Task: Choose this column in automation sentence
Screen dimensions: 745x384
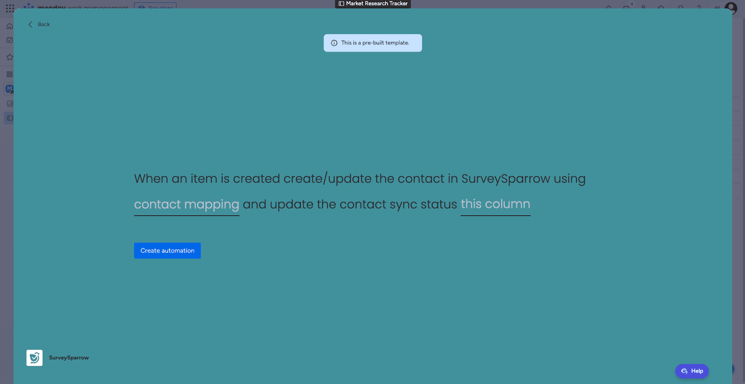Action: [x=495, y=205]
